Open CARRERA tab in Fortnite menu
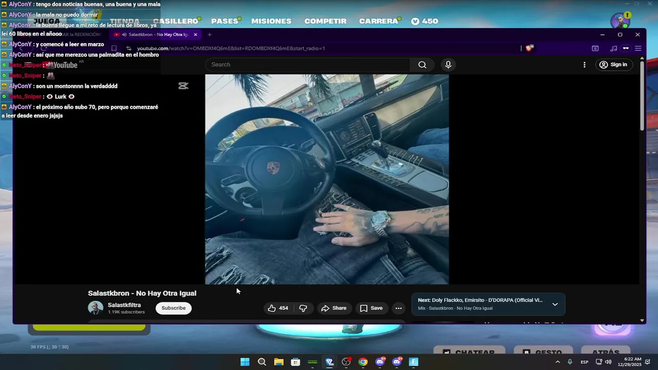 [379, 21]
